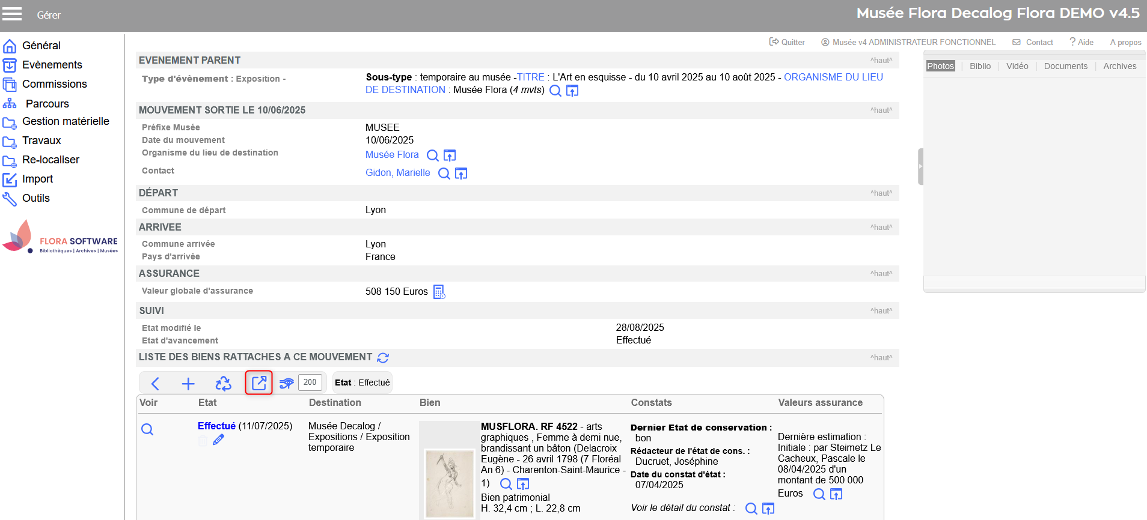Switch to the Biblio tab
The image size is (1147, 520).
(x=980, y=66)
